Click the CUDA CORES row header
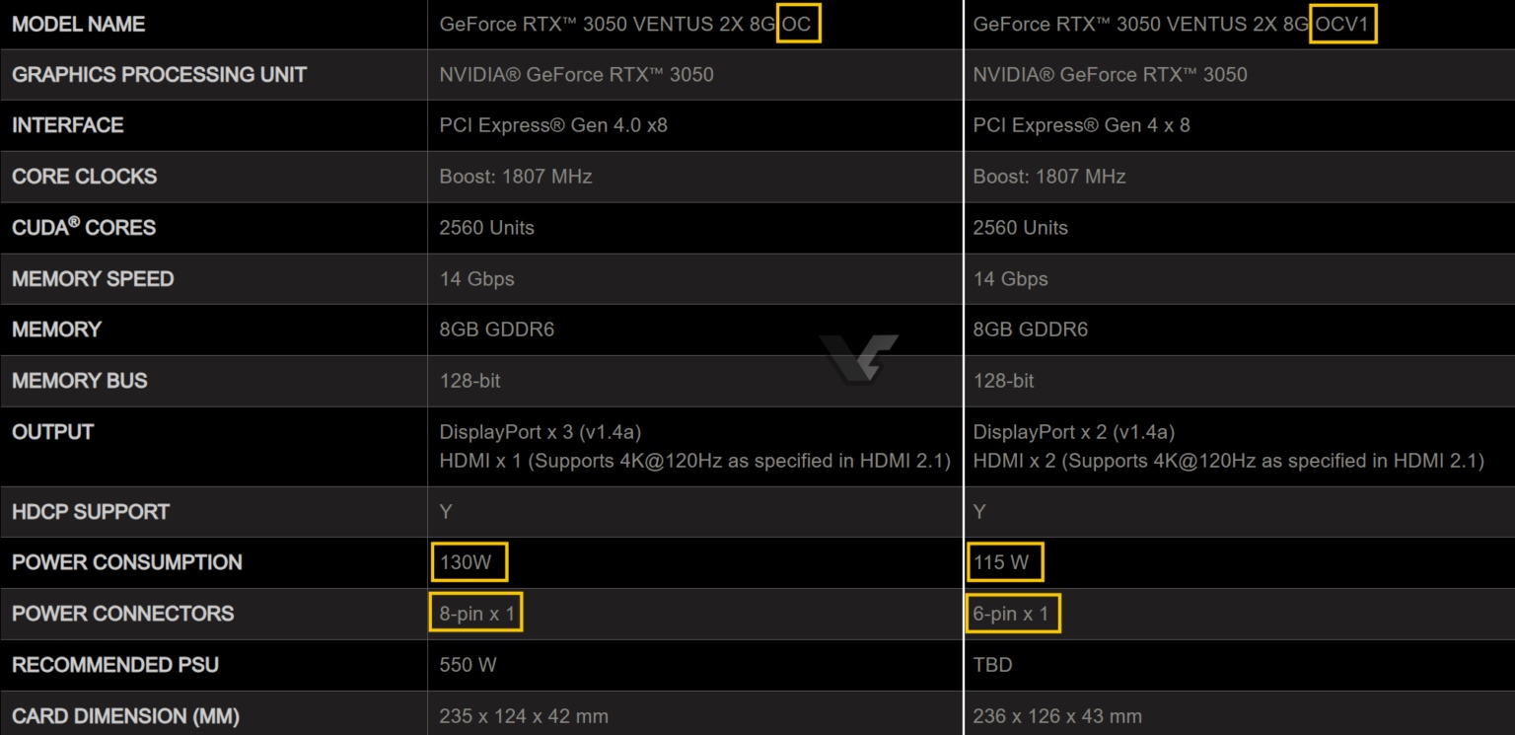The height and width of the screenshot is (735, 1515). (x=84, y=228)
